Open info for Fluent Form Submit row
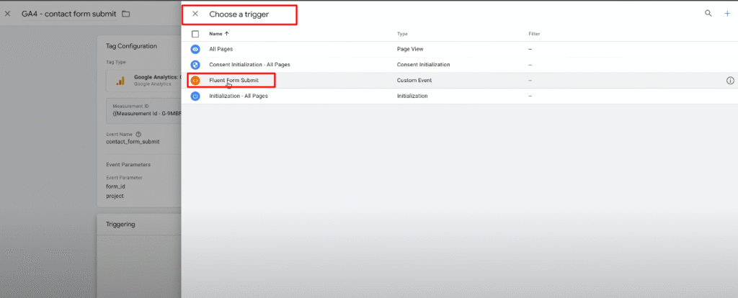Viewport: 738px width, 298px height. click(x=729, y=81)
